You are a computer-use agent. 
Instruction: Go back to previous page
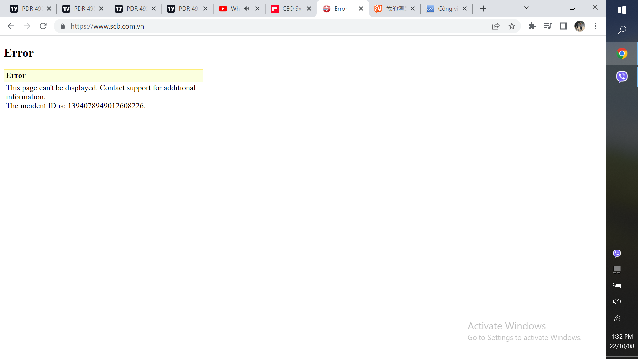[11, 26]
